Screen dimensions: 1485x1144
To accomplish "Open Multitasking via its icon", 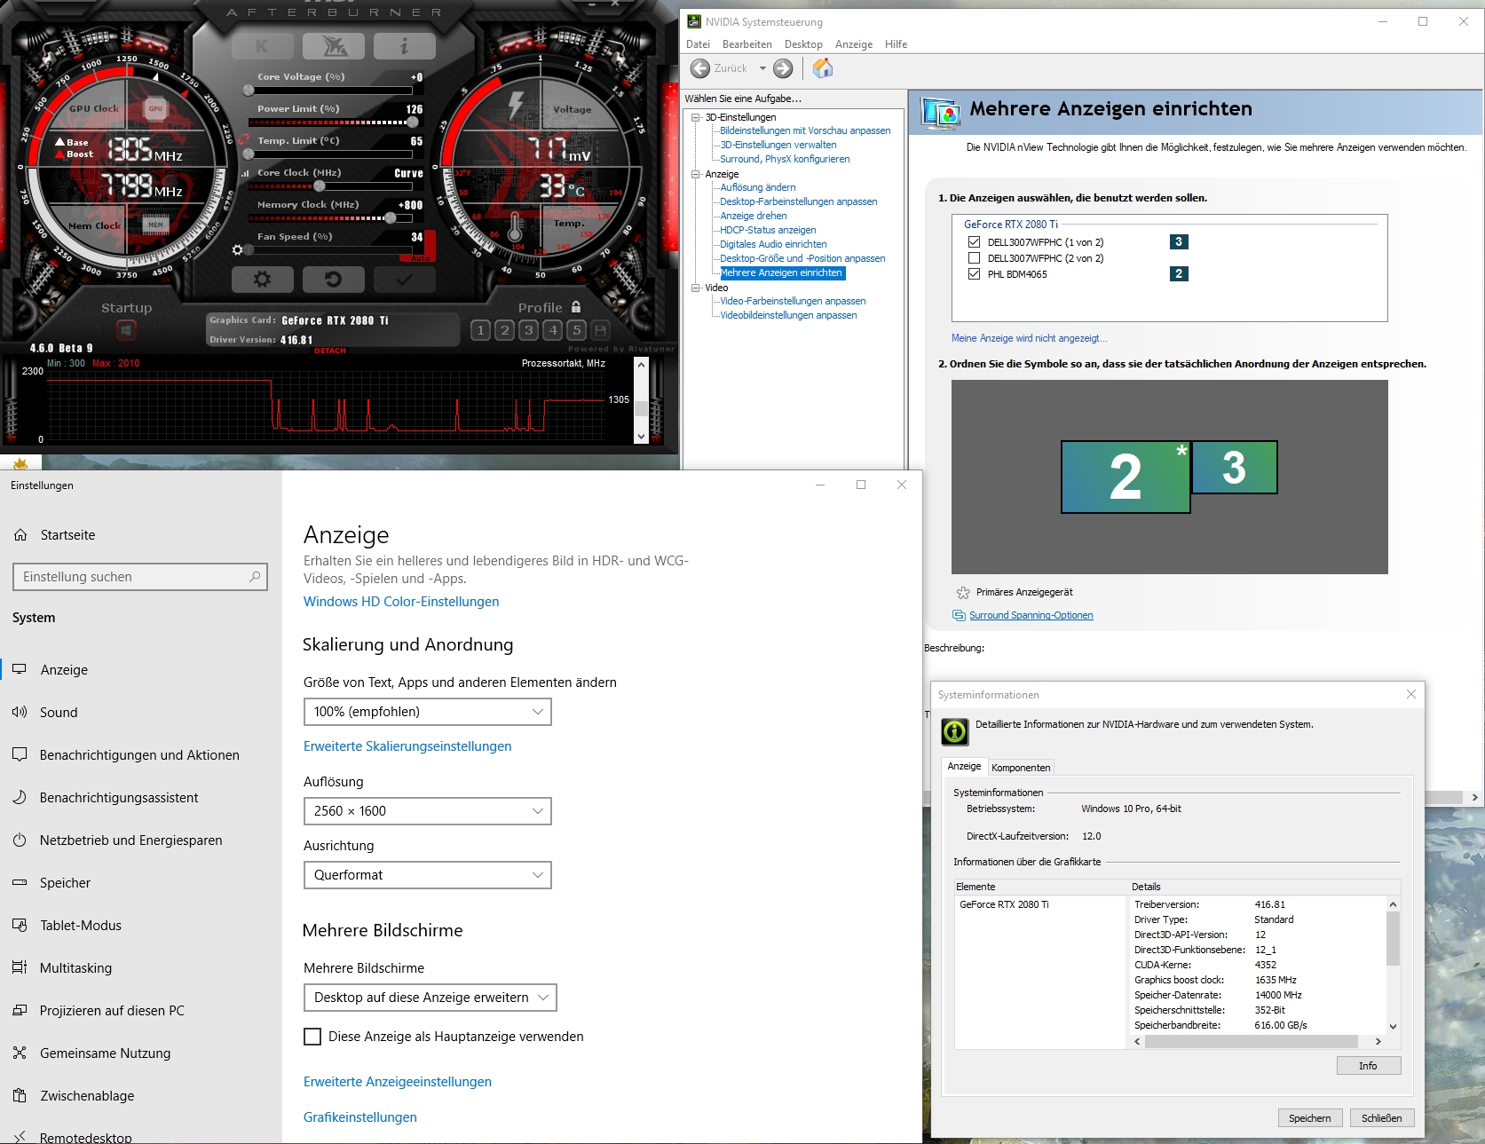I will pos(20,967).
